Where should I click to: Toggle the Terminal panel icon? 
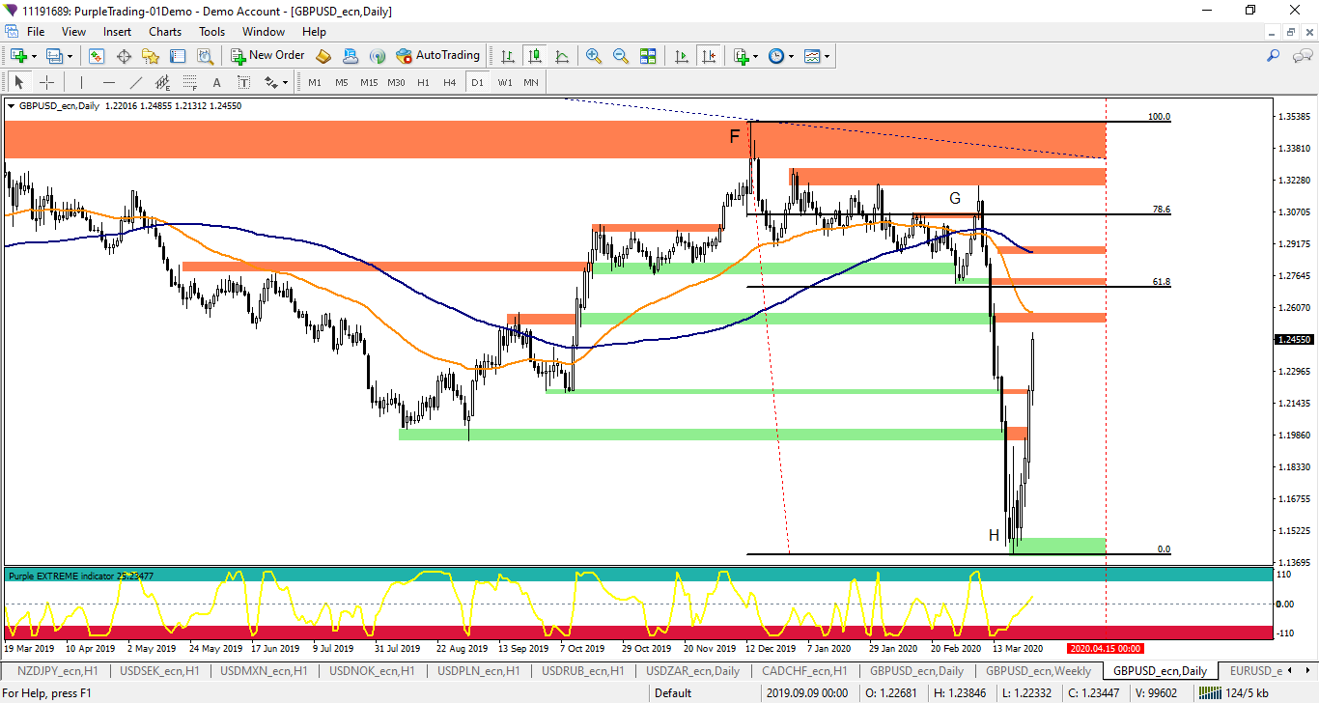(x=178, y=56)
